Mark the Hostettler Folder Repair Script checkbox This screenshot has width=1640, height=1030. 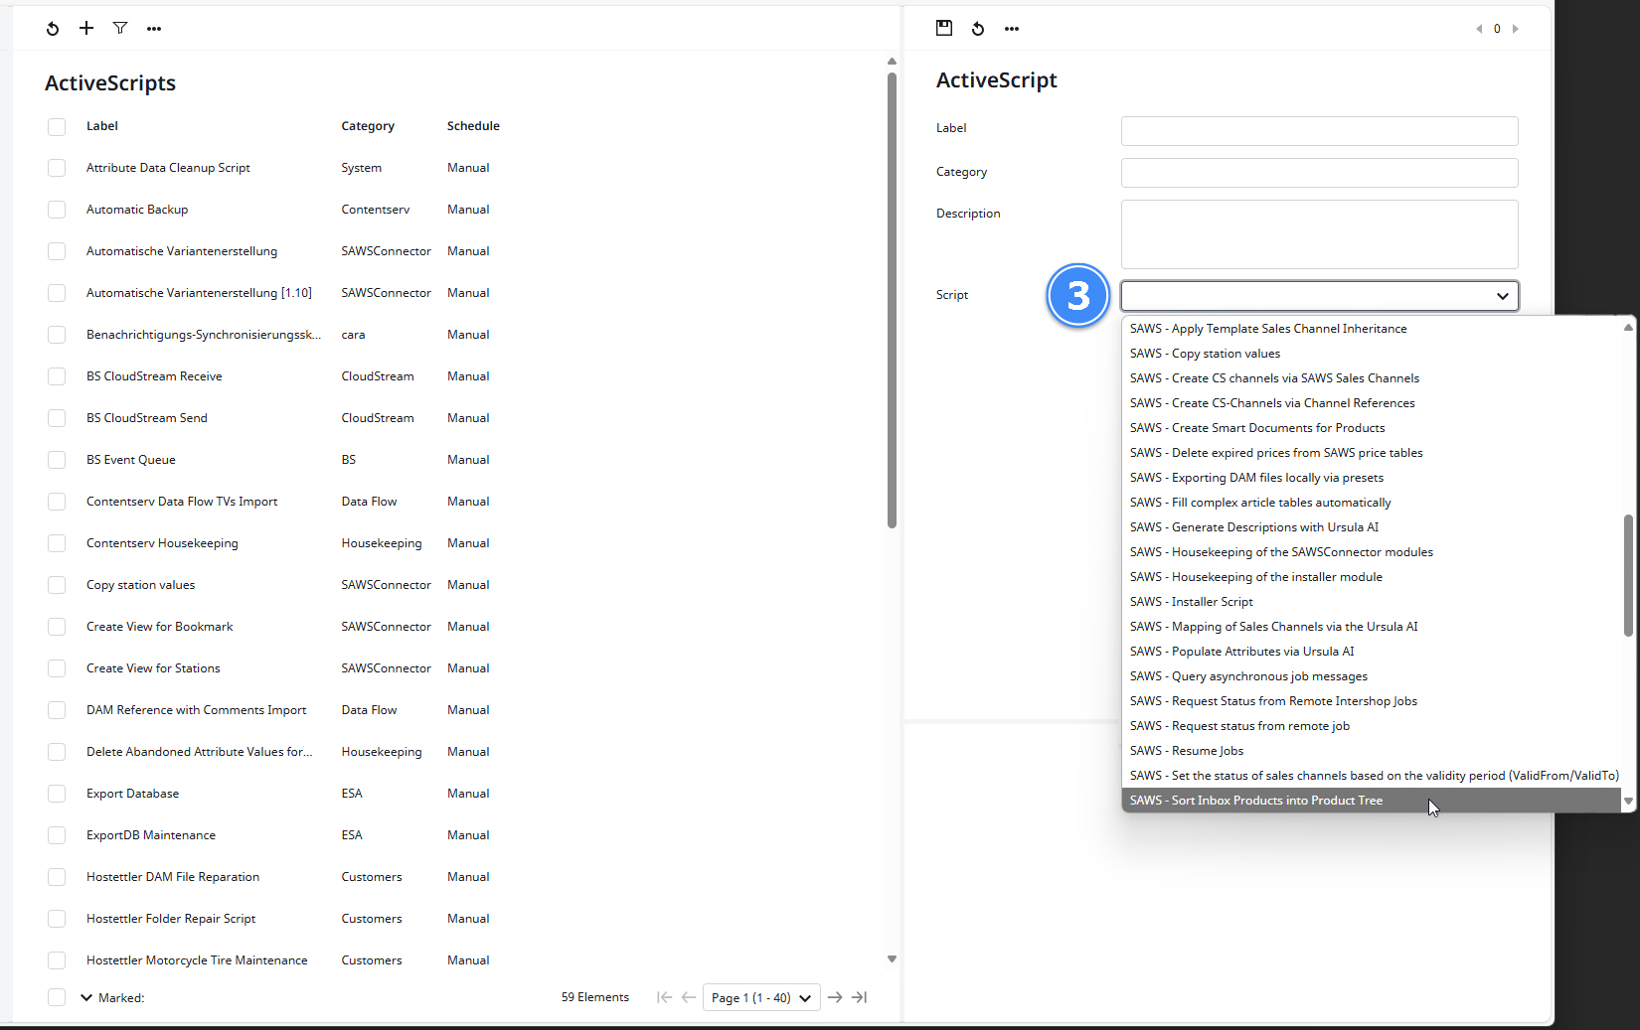(x=57, y=920)
